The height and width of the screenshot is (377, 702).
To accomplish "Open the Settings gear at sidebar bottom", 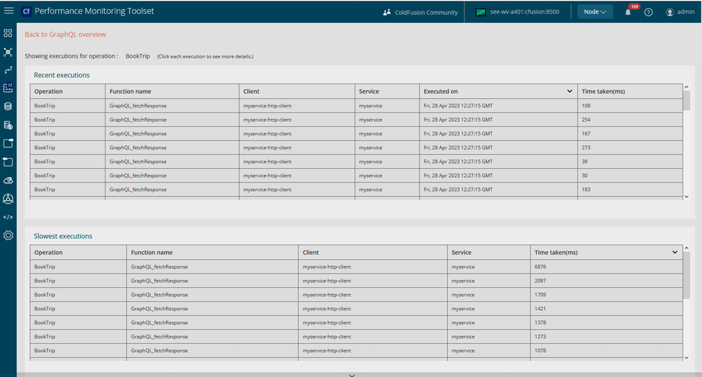I will click(x=8, y=235).
